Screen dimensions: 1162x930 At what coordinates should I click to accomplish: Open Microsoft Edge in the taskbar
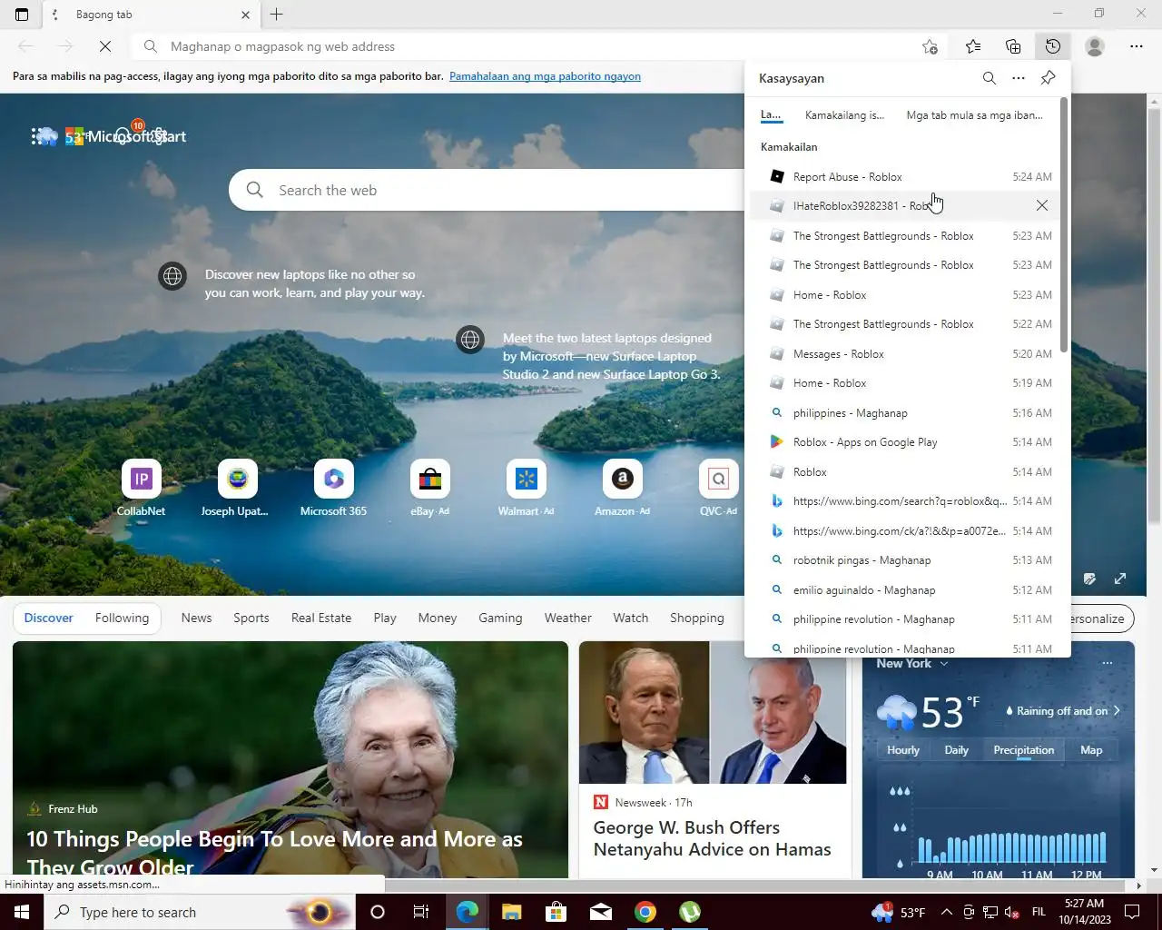[468, 912]
